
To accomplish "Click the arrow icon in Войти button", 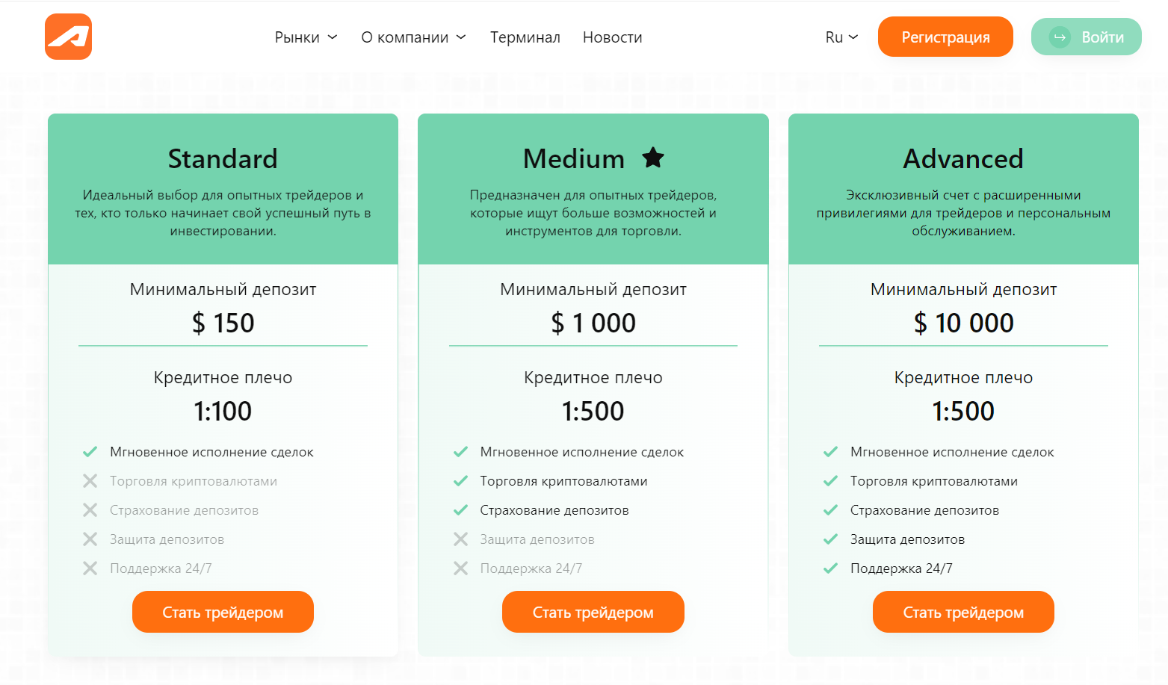I will pyautogui.click(x=1060, y=37).
